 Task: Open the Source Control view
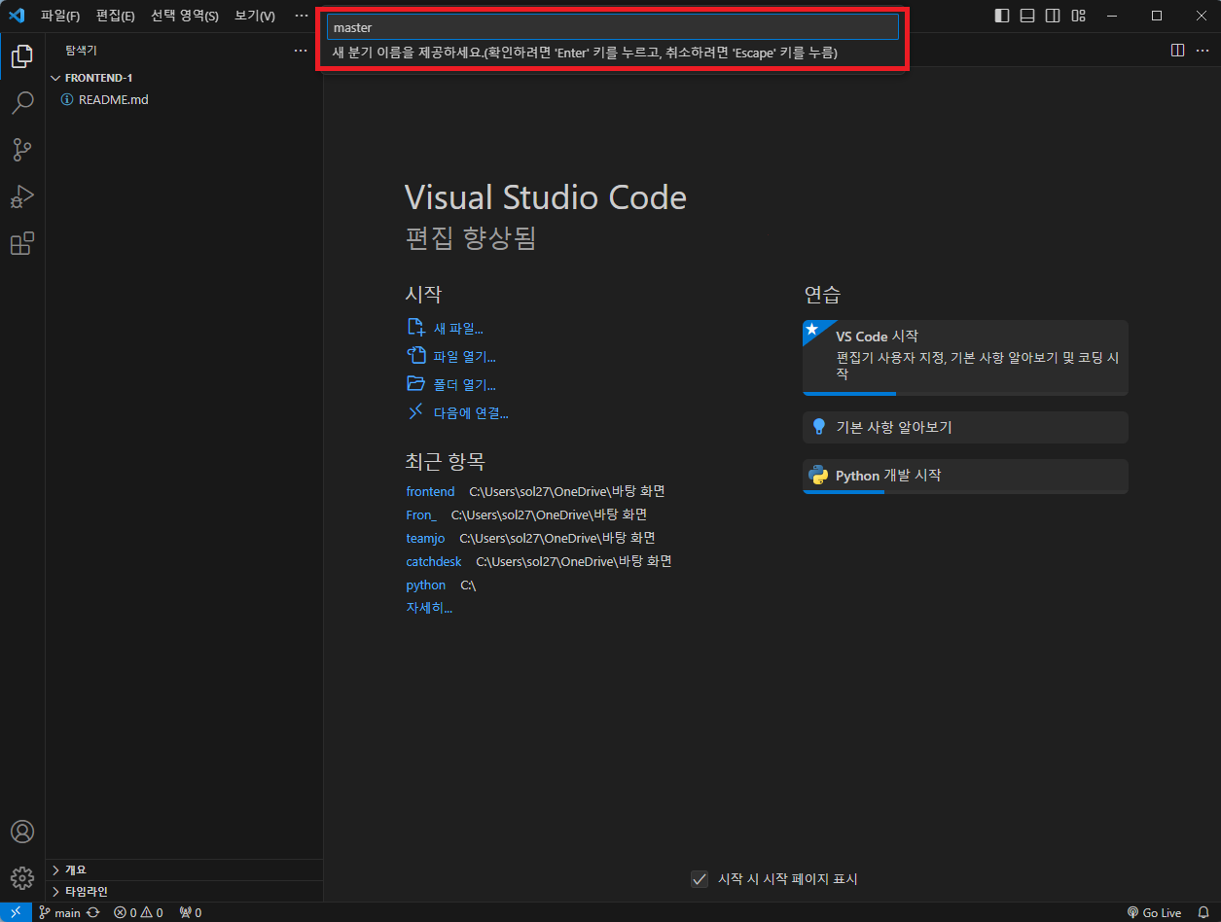click(x=22, y=150)
